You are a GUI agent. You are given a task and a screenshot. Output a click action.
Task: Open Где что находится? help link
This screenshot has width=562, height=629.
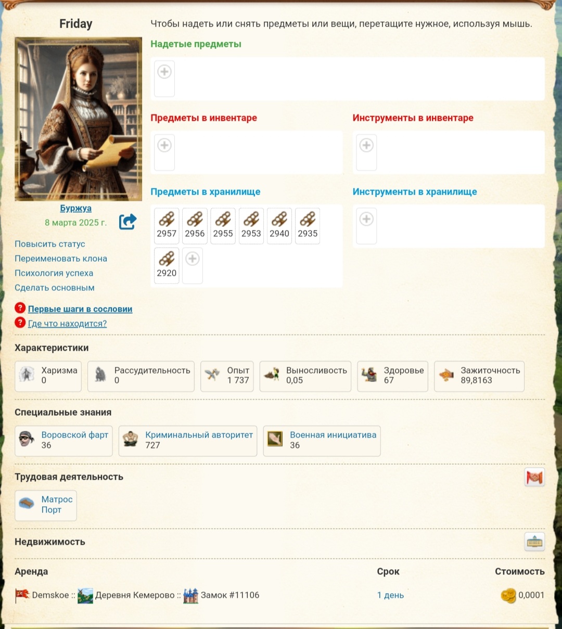pyautogui.click(x=67, y=324)
